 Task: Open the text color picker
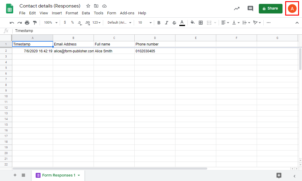182,23
